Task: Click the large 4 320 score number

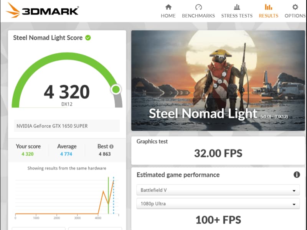Action: [x=67, y=92]
